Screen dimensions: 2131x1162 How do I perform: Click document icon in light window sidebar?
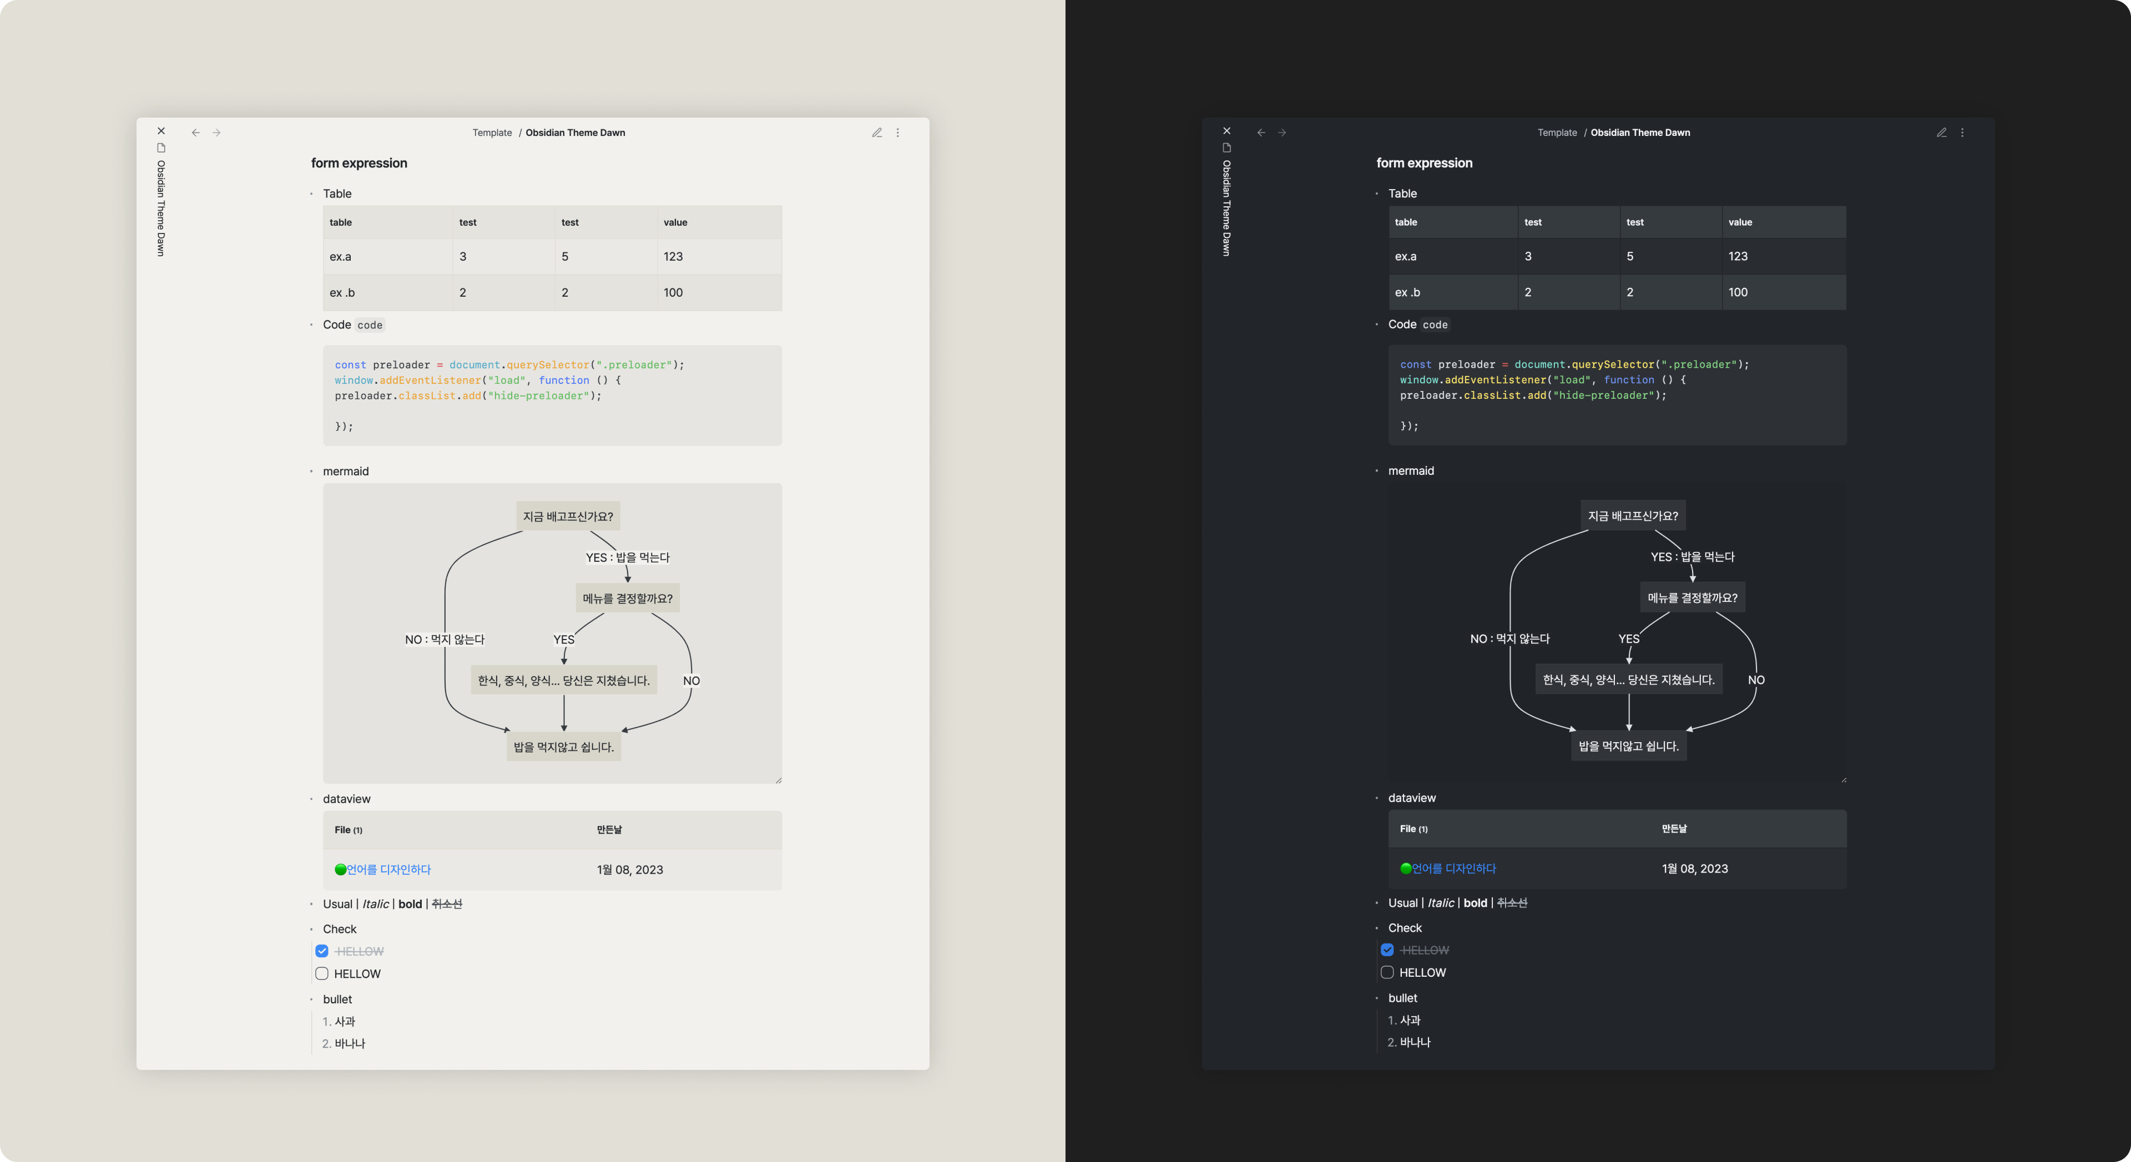click(161, 148)
